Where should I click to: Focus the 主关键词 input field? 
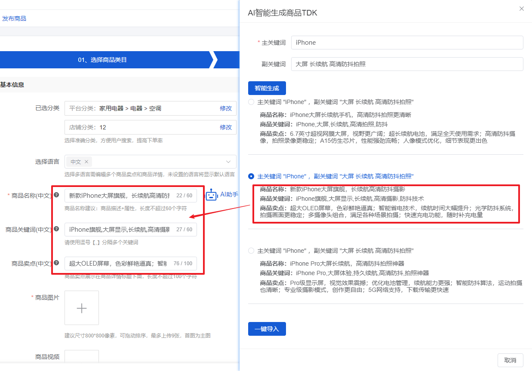[x=407, y=43]
